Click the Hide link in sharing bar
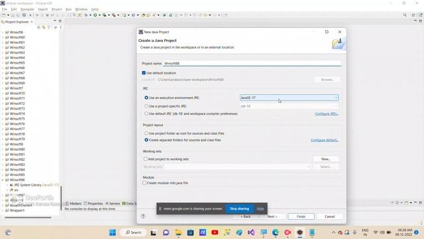The width and height of the screenshot is (424, 239). click(260, 208)
